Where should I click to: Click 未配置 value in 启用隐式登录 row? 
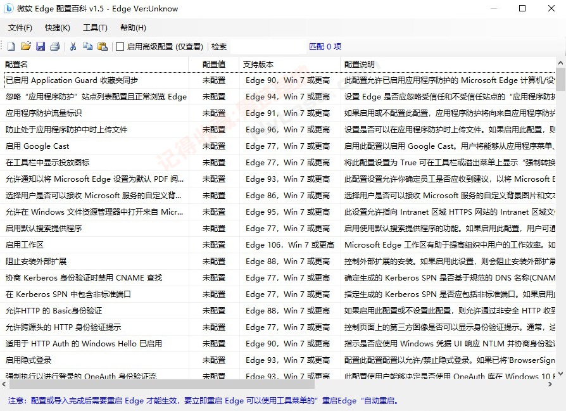click(x=214, y=360)
